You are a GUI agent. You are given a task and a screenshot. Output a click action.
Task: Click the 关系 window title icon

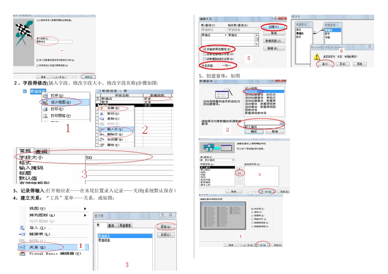(293, 17)
